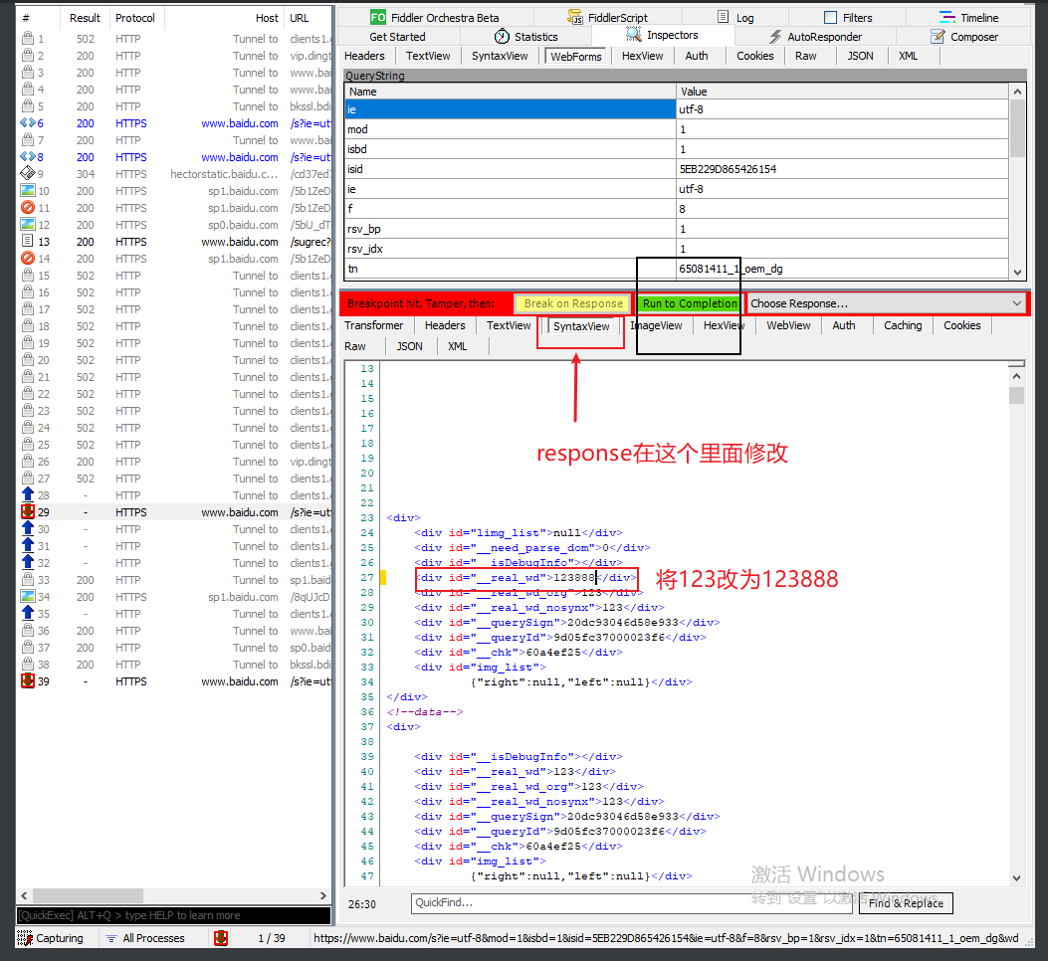Click the 'isbd' parameter name cell
This screenshot has height=961, width=1048.
pos(511,149)
